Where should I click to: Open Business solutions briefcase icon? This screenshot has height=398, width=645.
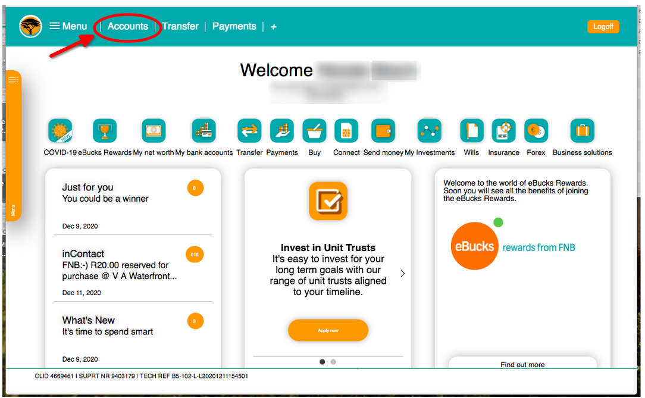coord(582,131)
